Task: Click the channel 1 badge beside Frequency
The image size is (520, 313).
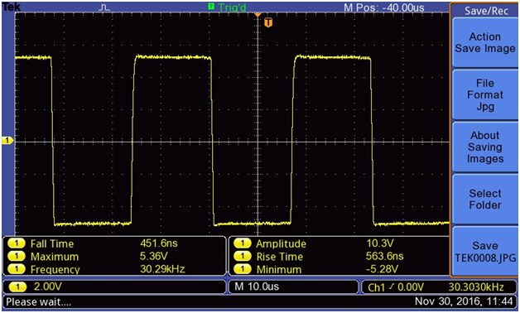Action: coord(16,269)
